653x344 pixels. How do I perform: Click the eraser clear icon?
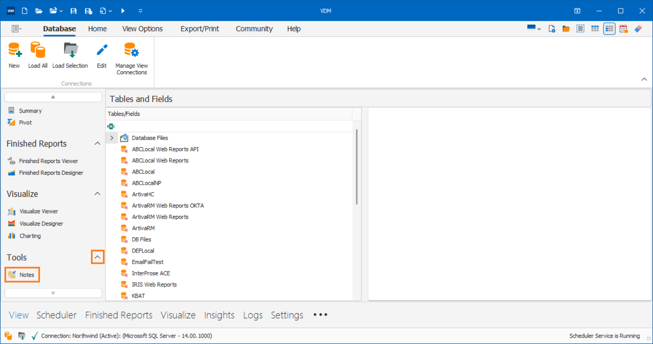point(638,29)
